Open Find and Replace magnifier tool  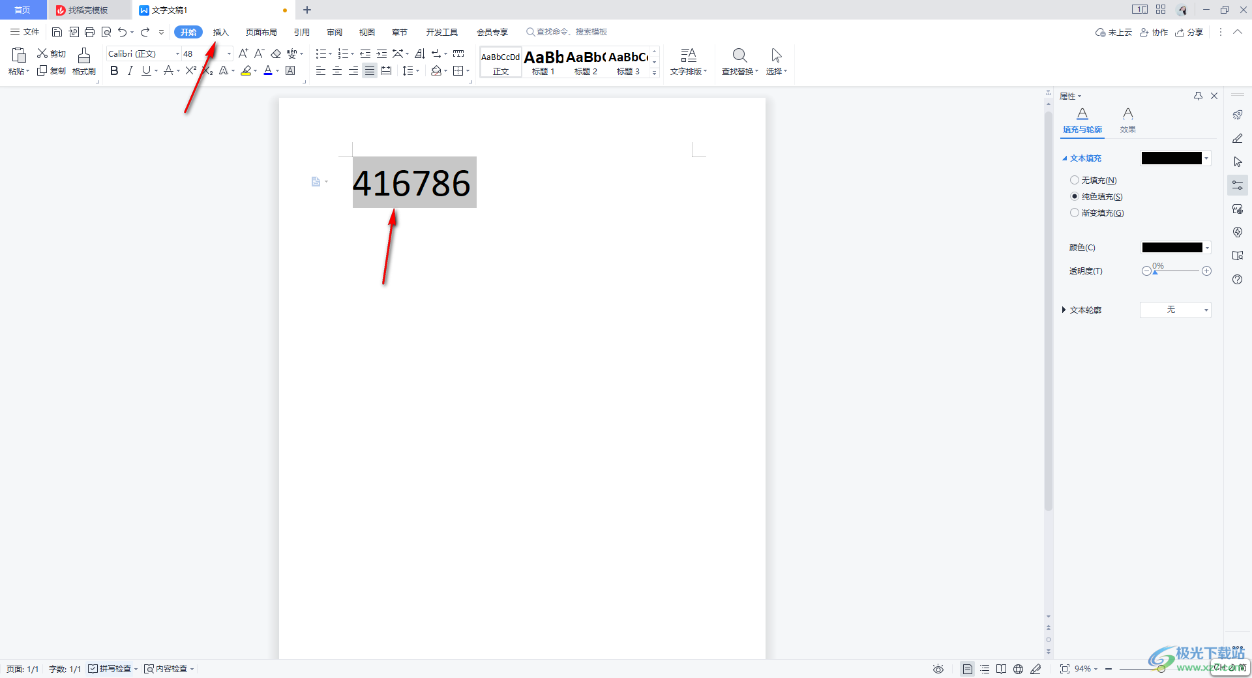tap(739, 55)
